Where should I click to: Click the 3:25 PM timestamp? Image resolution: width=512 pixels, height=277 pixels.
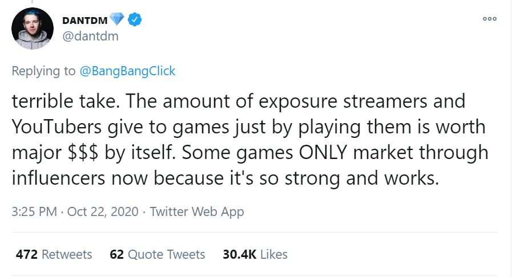(x=34, y=212)
